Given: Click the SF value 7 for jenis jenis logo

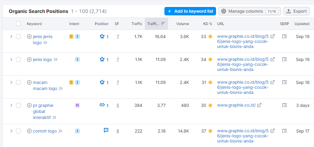Looking at the screenshot, I should tap(118, 37).
